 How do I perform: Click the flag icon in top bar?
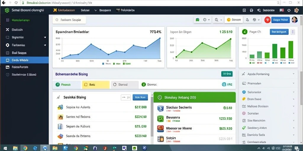coord(282,10)
